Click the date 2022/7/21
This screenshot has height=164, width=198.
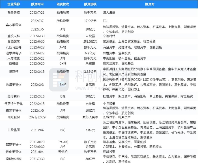tap(37, 12)
